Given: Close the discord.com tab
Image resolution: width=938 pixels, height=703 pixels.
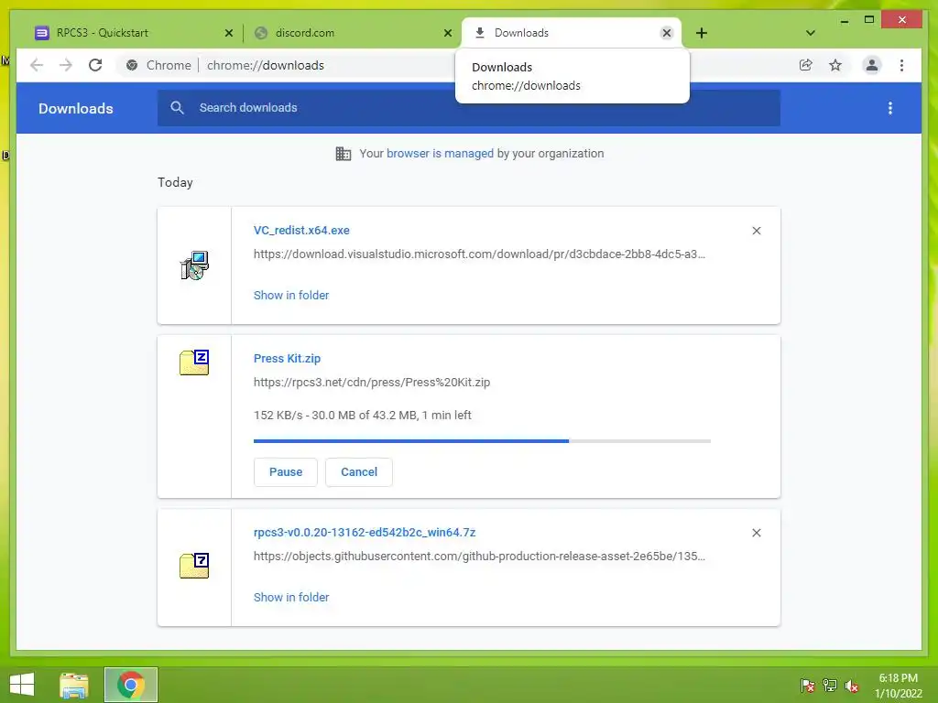Looking at the screenshot, I should 447,34.
